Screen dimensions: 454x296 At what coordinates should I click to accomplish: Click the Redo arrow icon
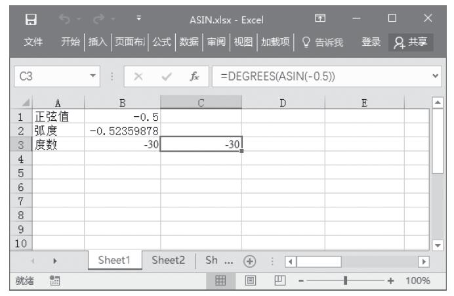[x=96, y=16]
